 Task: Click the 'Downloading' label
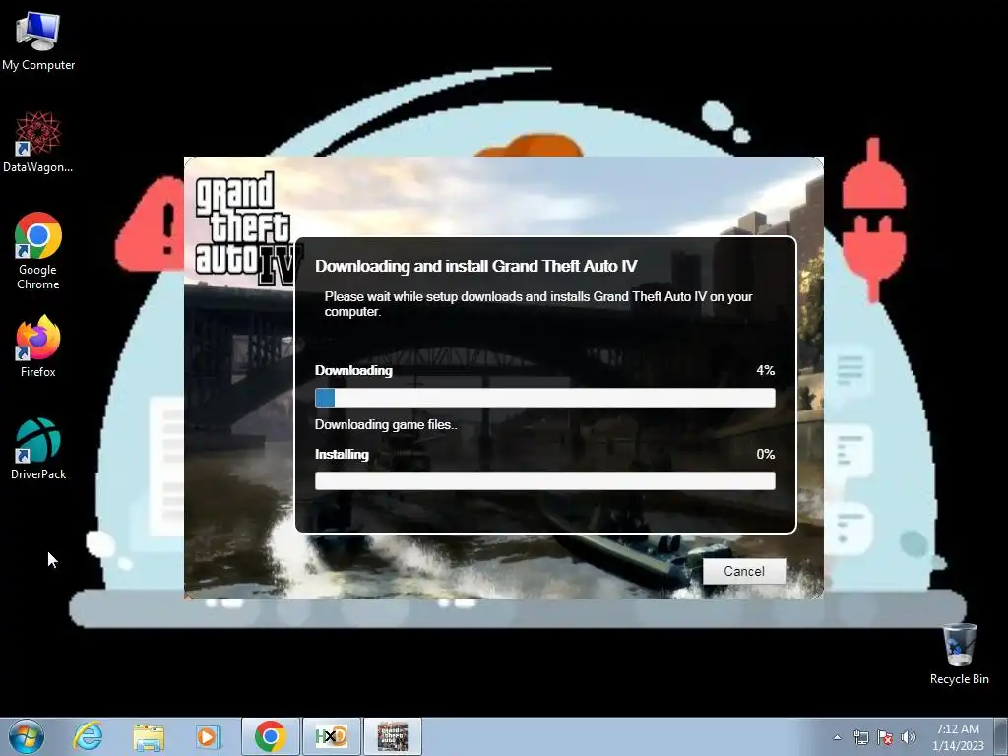353,370
